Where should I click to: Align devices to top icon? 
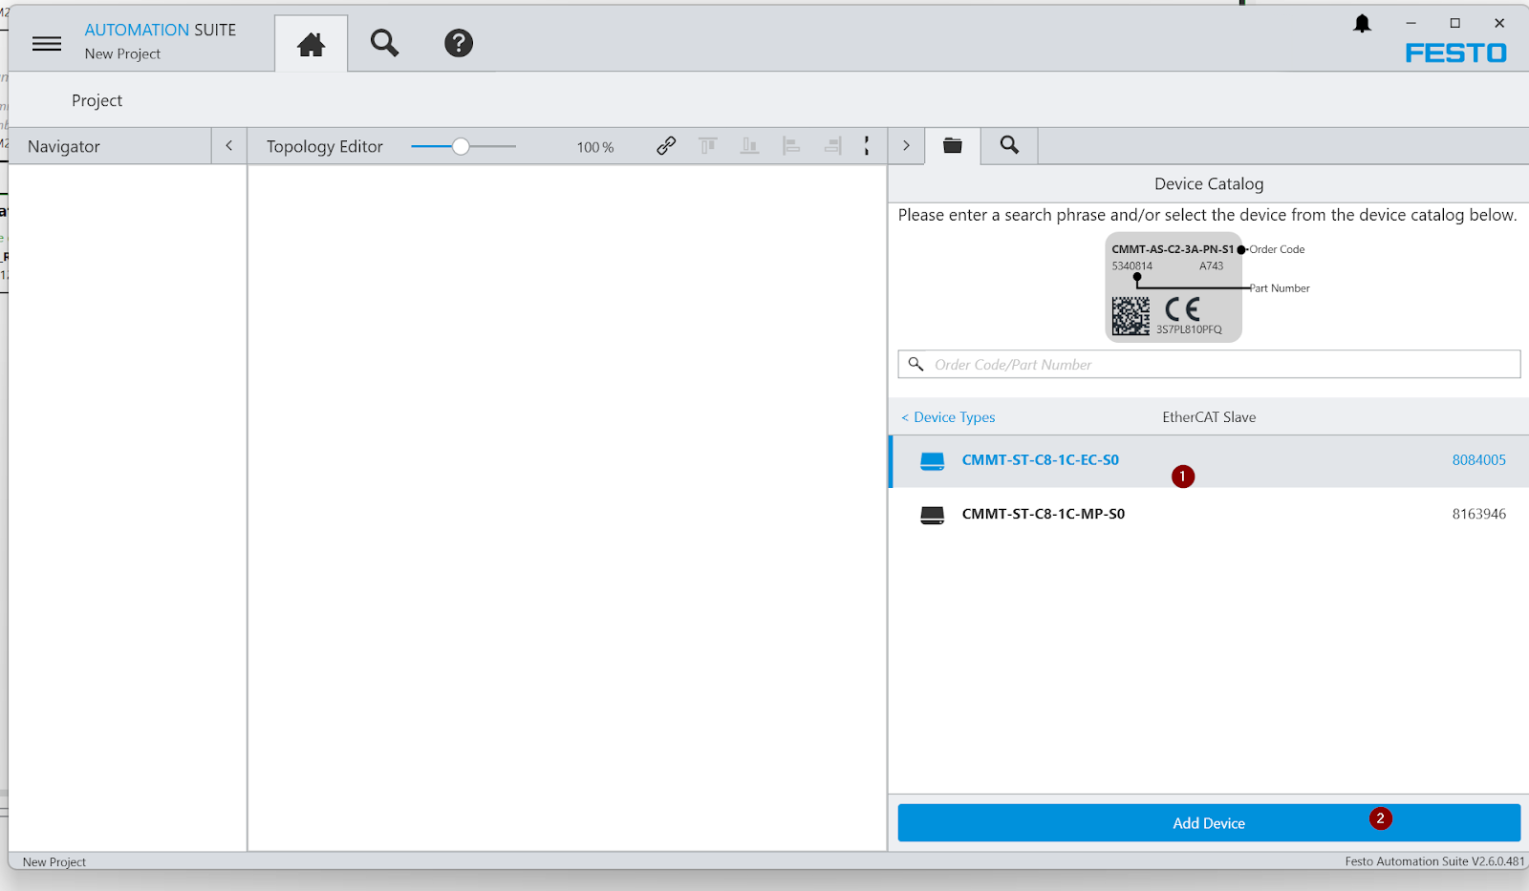click(708, 146)
